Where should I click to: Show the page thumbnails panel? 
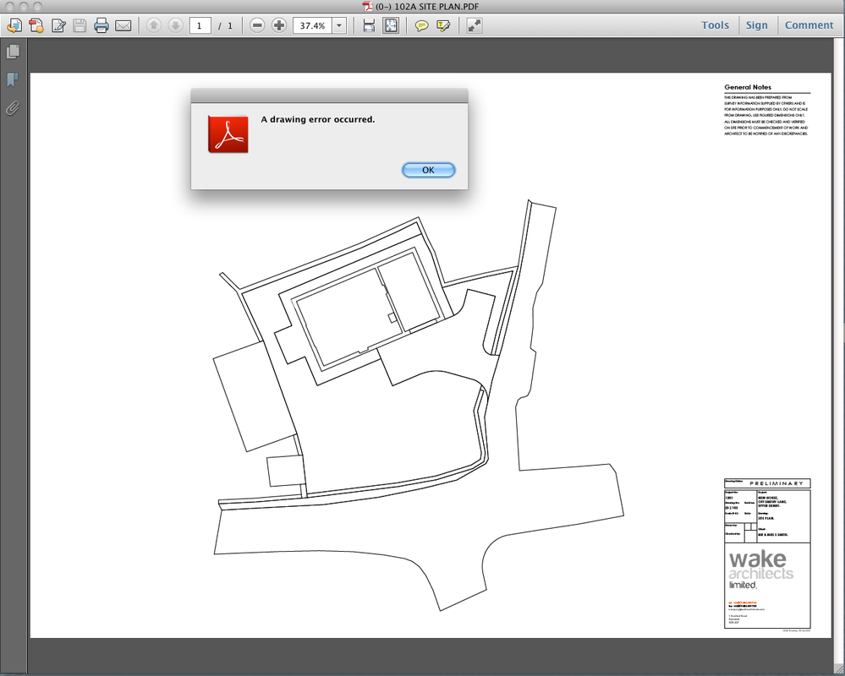click(13, 52)
